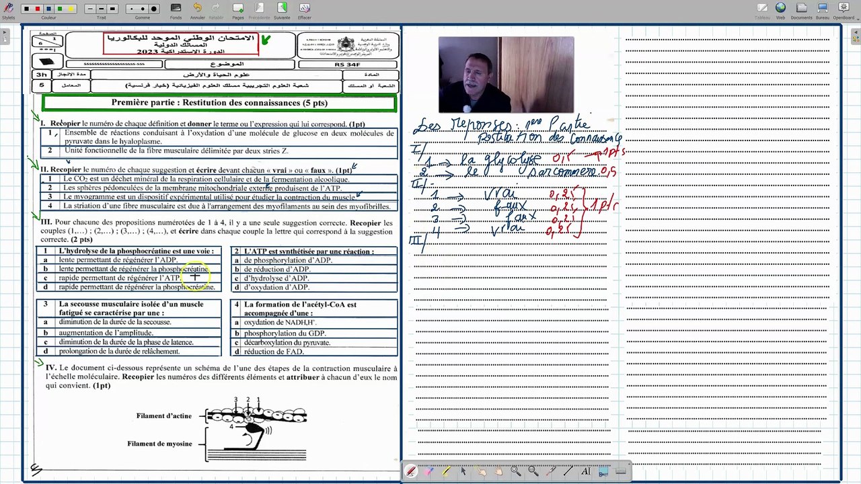Use the capture region scissors tool
The image size is (861, 484).
(603, 471)
